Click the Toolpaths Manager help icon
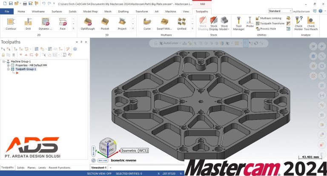327x176 pixels. pyautogui.click(x=75, y=49)
